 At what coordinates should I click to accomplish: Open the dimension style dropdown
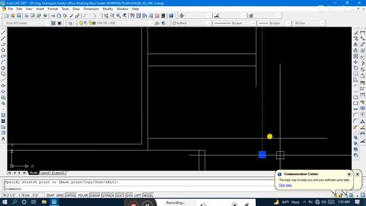244,15
